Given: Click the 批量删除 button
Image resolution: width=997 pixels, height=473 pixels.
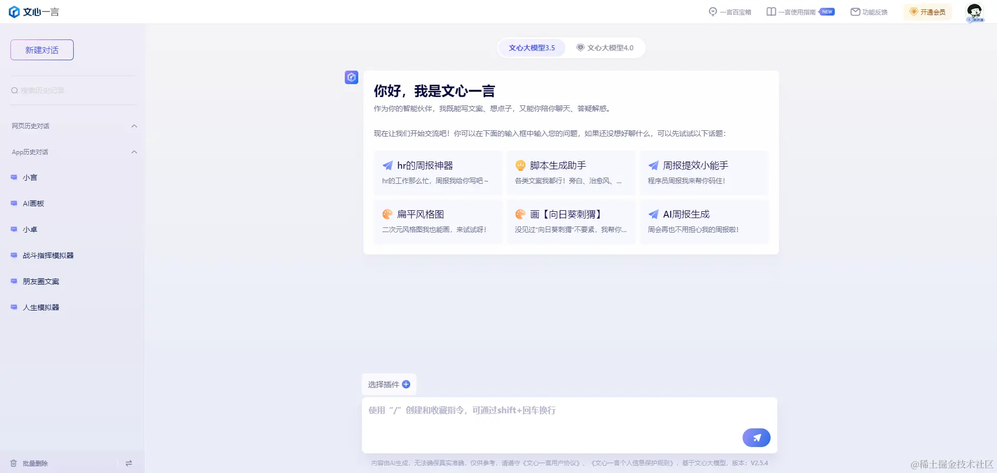Looking at the screenshot, I should pyautogui.click(x=29, y=463).
